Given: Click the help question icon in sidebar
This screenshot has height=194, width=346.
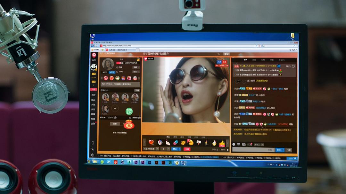Looking at the screenshot, I should [x=93, y=155].
